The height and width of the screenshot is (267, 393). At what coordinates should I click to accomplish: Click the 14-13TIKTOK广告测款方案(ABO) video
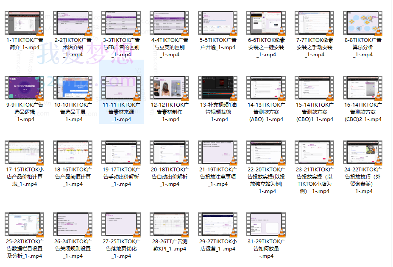266,88
